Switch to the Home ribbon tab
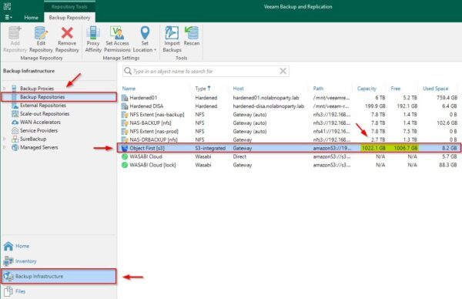 [x=32, y=18]
